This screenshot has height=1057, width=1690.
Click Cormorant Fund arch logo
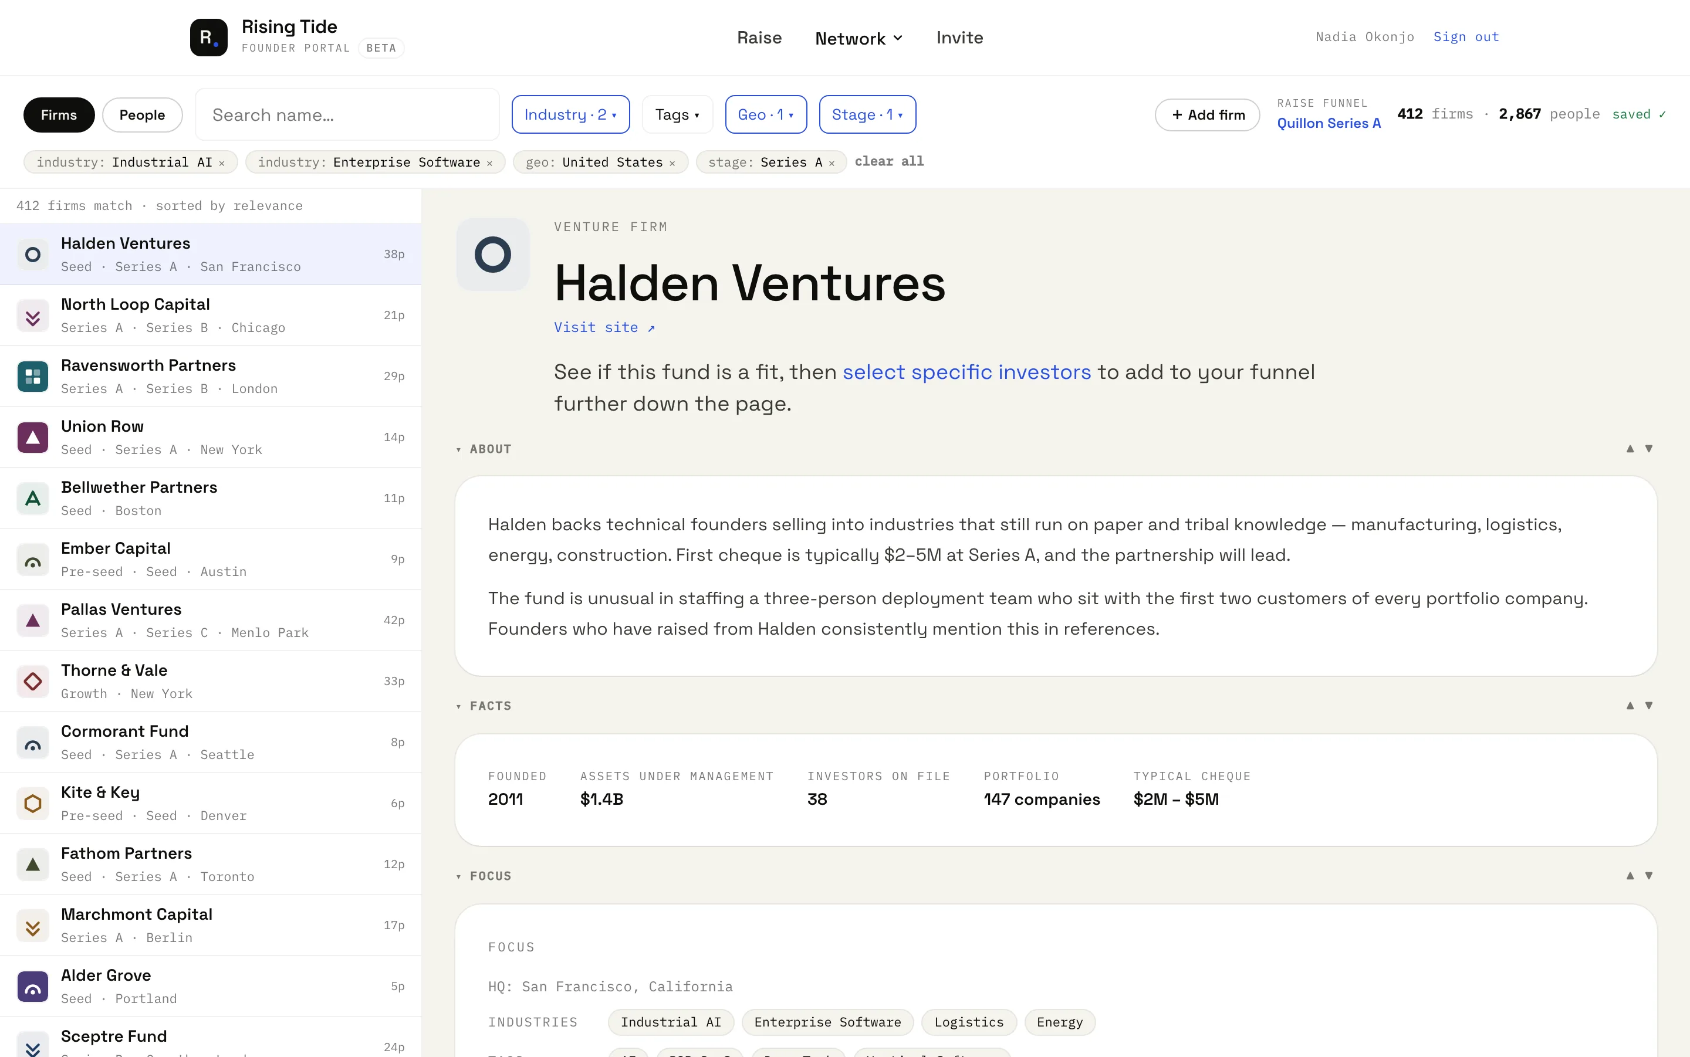[x=33, y=743]
